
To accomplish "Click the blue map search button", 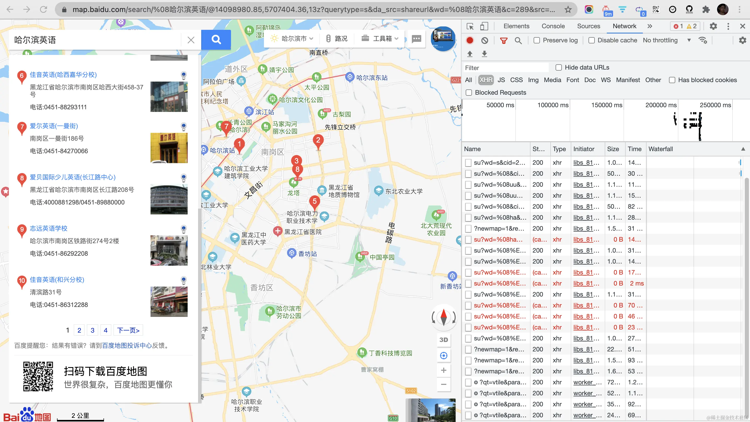I will pos(216,39).
